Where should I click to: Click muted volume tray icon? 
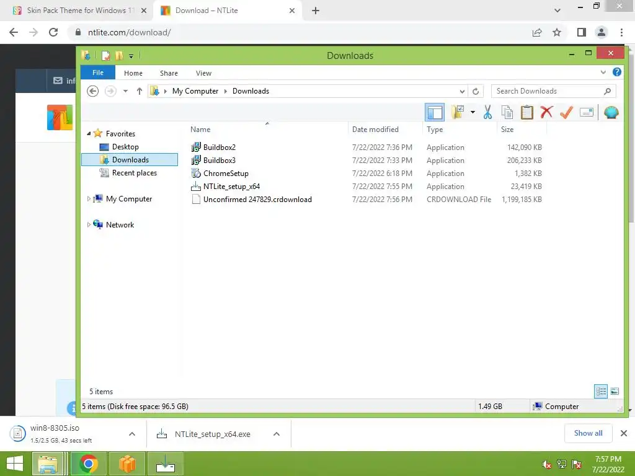(546, 464)
